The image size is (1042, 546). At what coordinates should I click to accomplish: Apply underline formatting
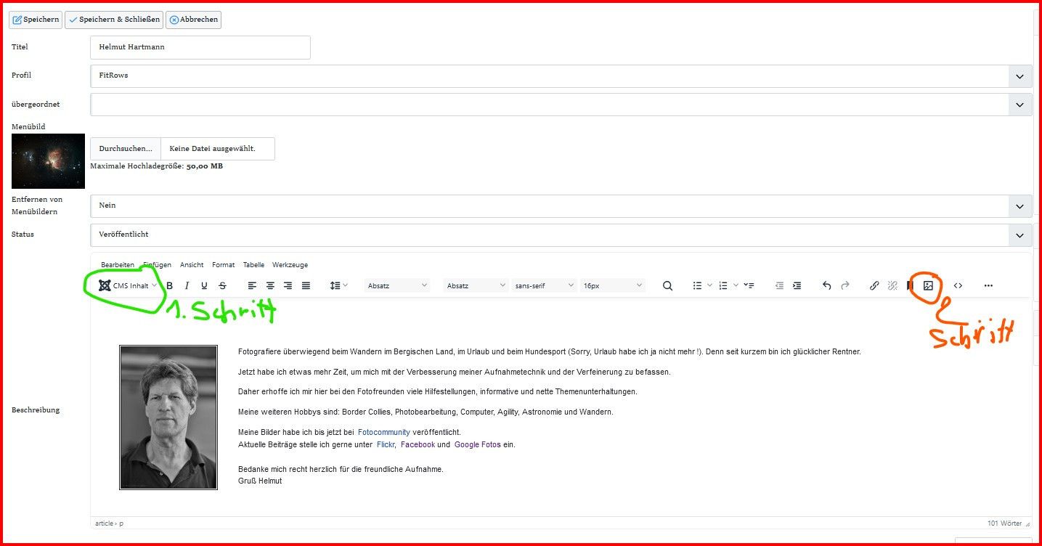pyautogui.click(x=204, y=286)
